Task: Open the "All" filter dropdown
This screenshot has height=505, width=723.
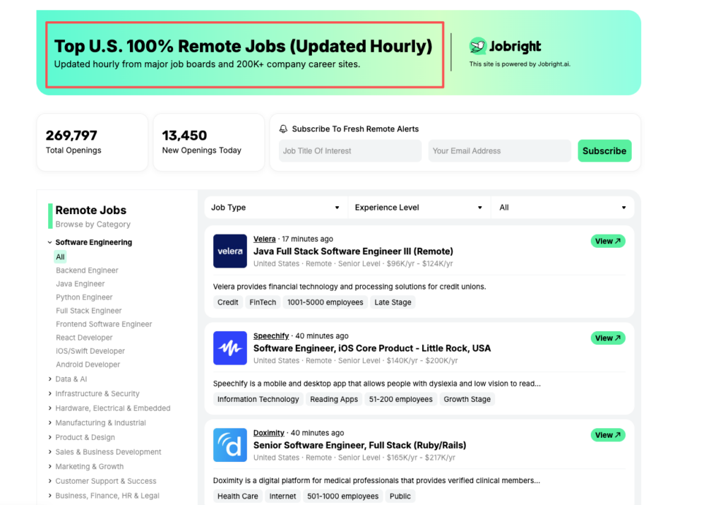Action: pyautogui.click(x=563, y=207)
